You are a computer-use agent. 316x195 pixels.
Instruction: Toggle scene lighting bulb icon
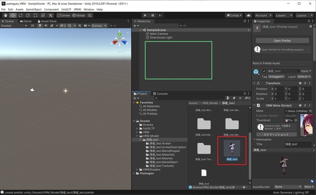click(40, 26)
